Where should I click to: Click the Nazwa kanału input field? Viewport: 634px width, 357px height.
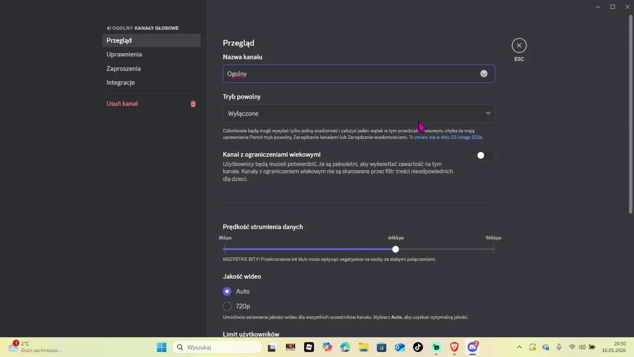click(359, 74)
